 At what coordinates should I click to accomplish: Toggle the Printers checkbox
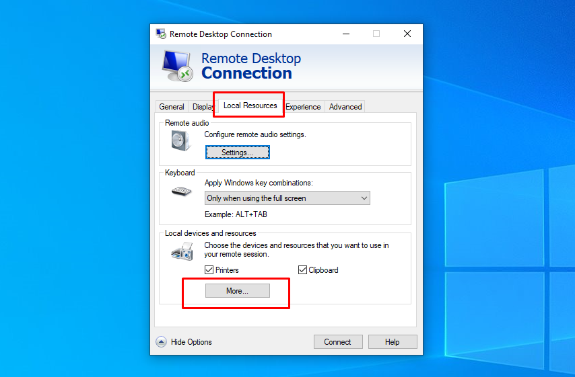click(209, 269)
